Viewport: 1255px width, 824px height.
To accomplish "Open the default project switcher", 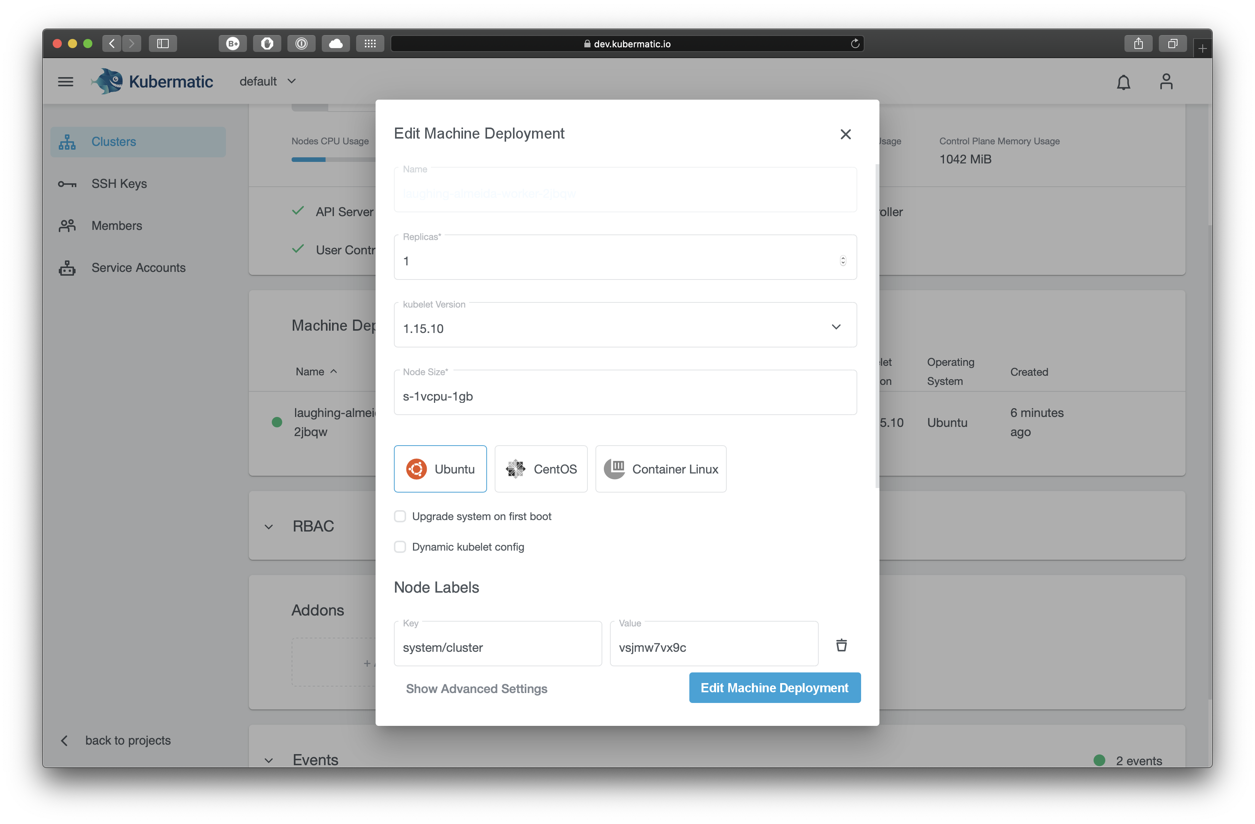I will click(x=268, y=81).
